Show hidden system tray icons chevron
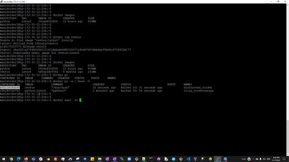Viewport: 289px width, 162px height. tap(253, 159)
